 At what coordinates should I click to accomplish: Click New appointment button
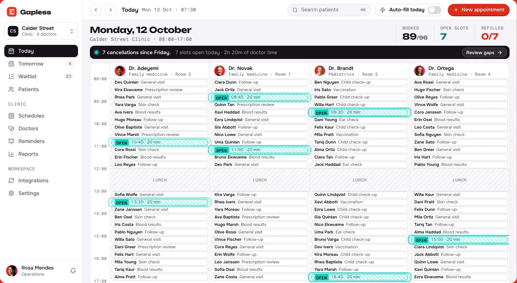click(x=478, y=10)
